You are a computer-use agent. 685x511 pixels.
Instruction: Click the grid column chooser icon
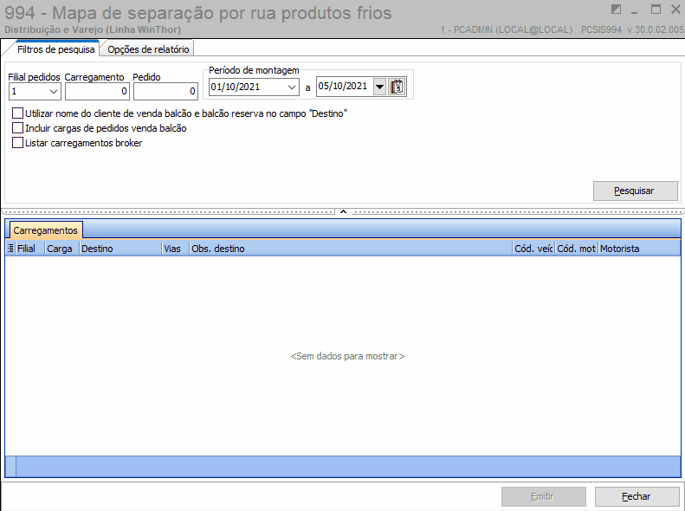(x=11, y=249)
